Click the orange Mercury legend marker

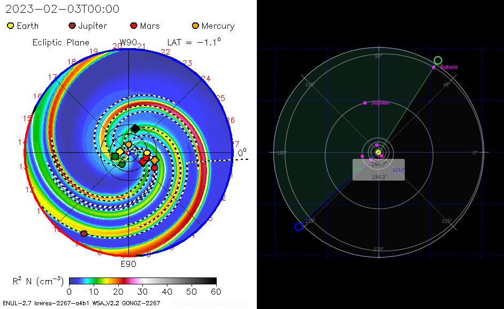tap(196, 26)
